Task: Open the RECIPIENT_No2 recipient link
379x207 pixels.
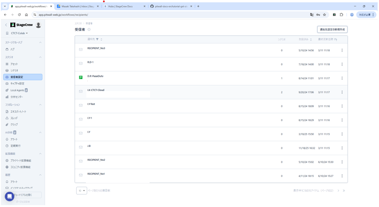Action: [96, 160]
